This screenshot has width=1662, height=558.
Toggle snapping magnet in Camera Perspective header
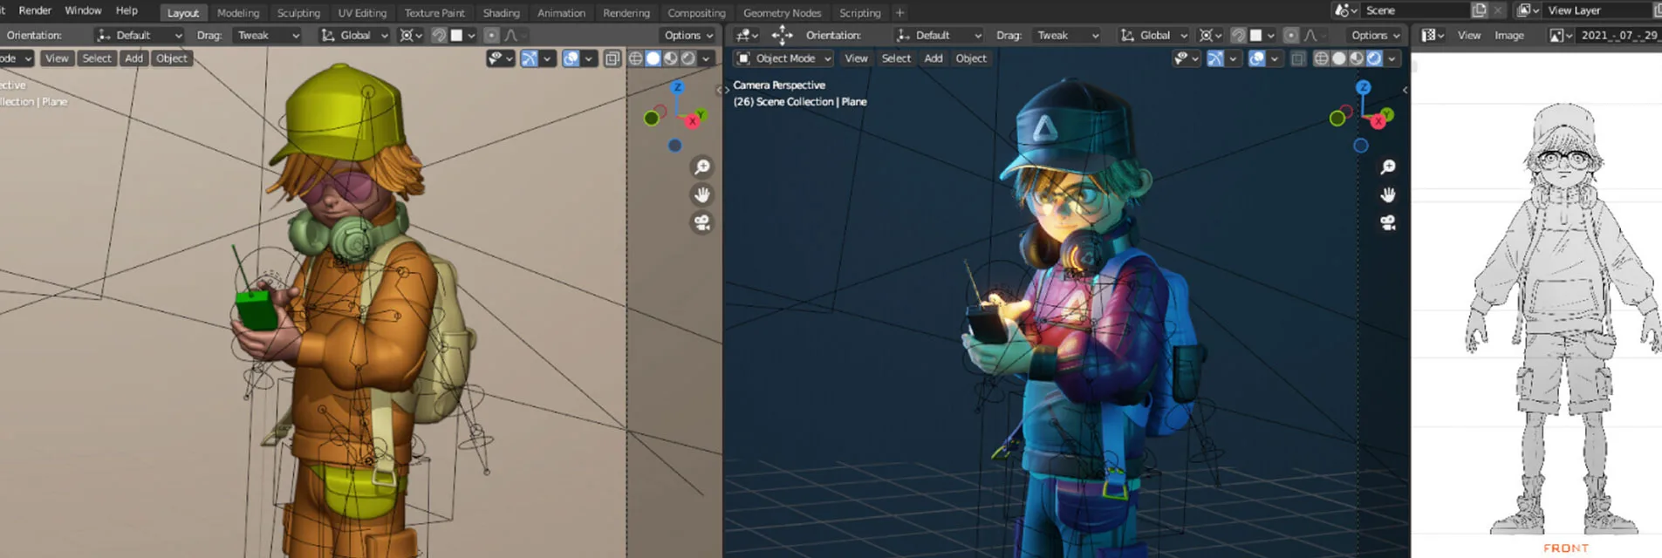tap(1238, 35)
